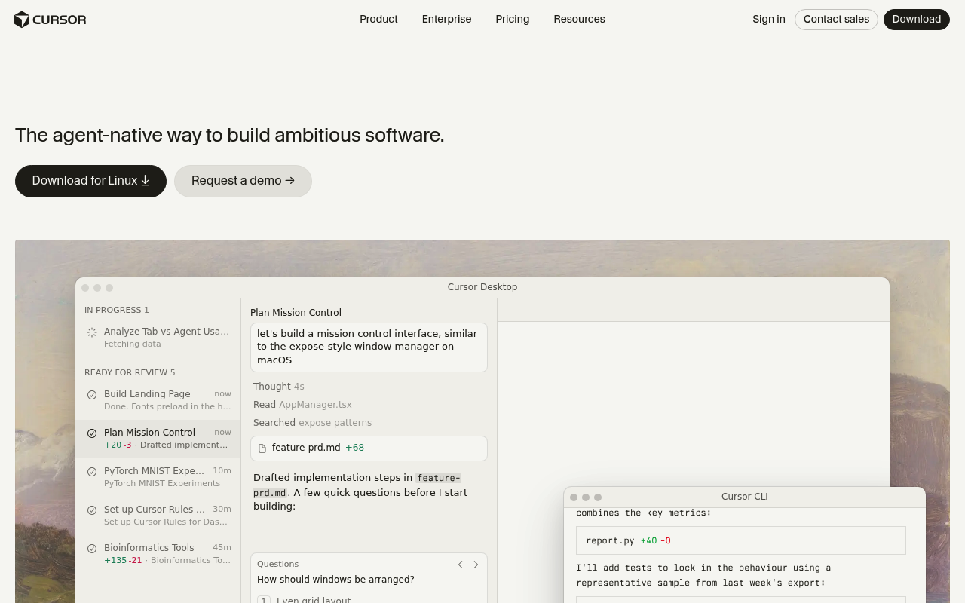This screenshot has width=965, height=603.
Task: Go to previous question with left chevron
Action: coord(461,565)
